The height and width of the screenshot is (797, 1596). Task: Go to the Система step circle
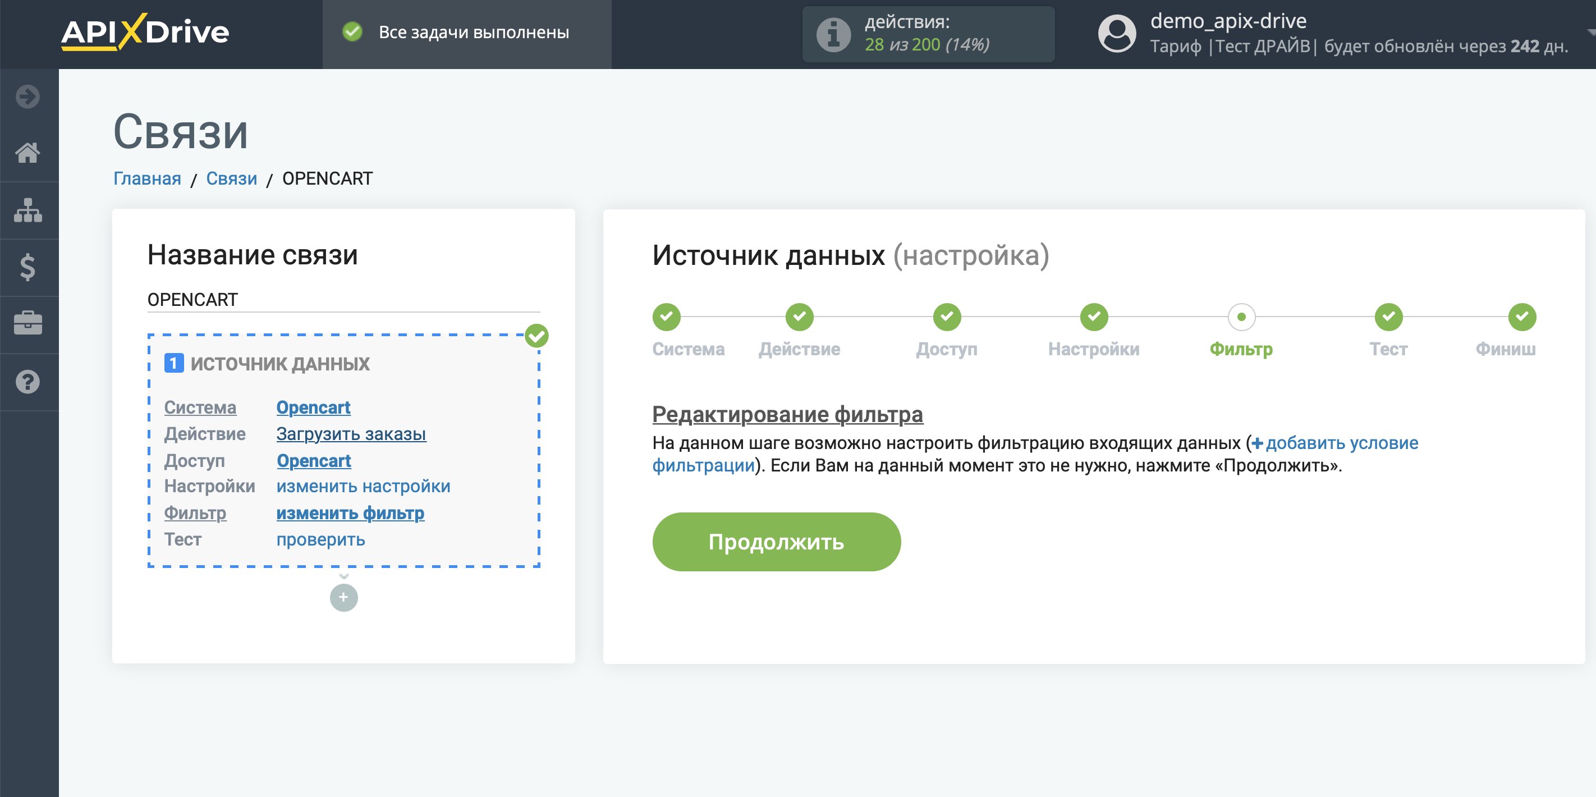(666, 317)
